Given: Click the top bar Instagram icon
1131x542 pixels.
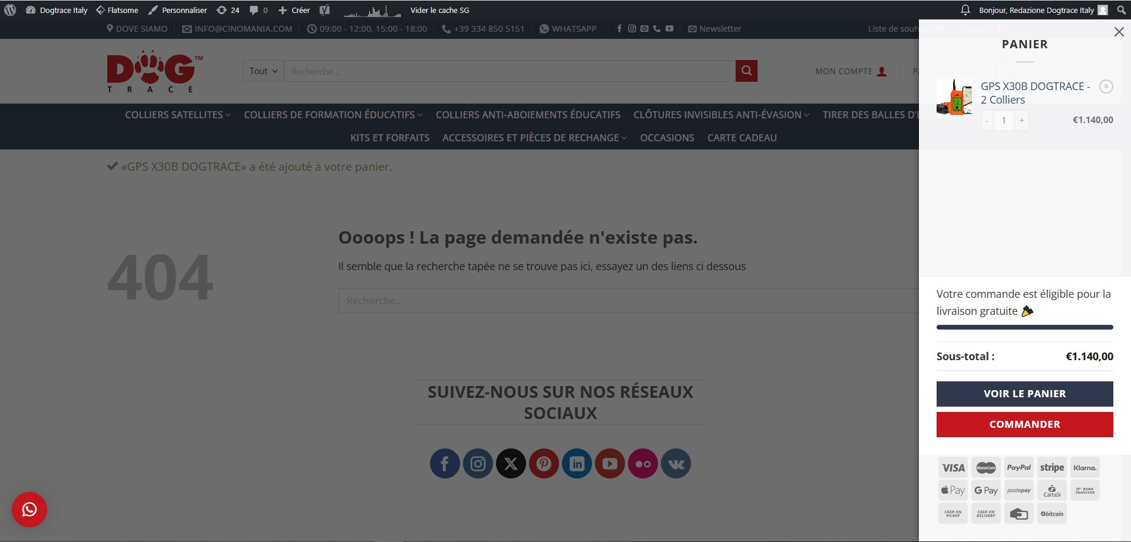Looking at the screenshot, I should tap(631, 28).
